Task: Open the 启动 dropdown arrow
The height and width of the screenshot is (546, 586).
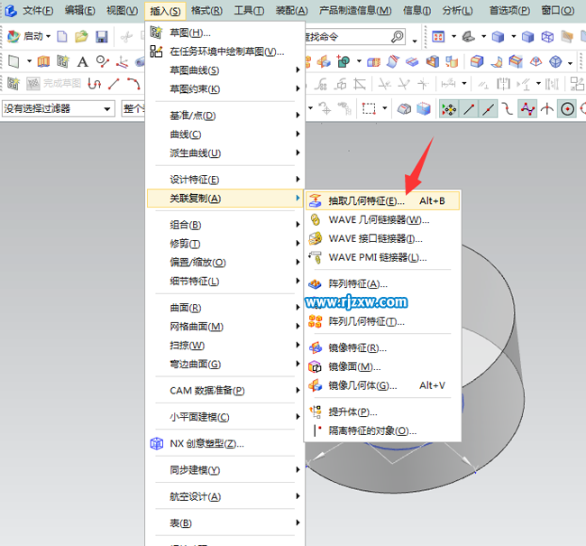Action: click(x=48, y=36)
